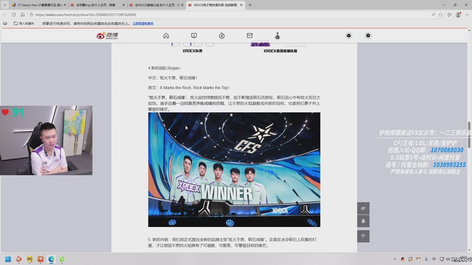Click the manage favorites bar link
The height and width of the screenshot is (265, 472).
(143, 24)
